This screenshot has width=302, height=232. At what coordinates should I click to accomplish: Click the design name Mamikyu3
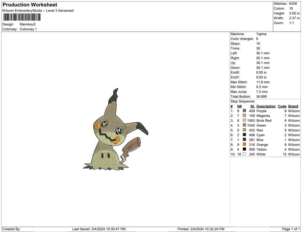point(27,24)
